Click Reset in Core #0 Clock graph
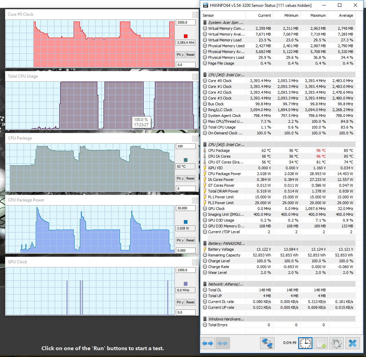 [191, 55]
